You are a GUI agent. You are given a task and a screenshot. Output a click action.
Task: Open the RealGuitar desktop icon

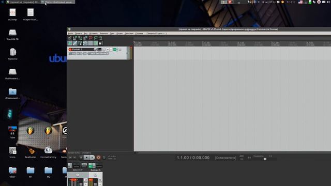[31, 152]
